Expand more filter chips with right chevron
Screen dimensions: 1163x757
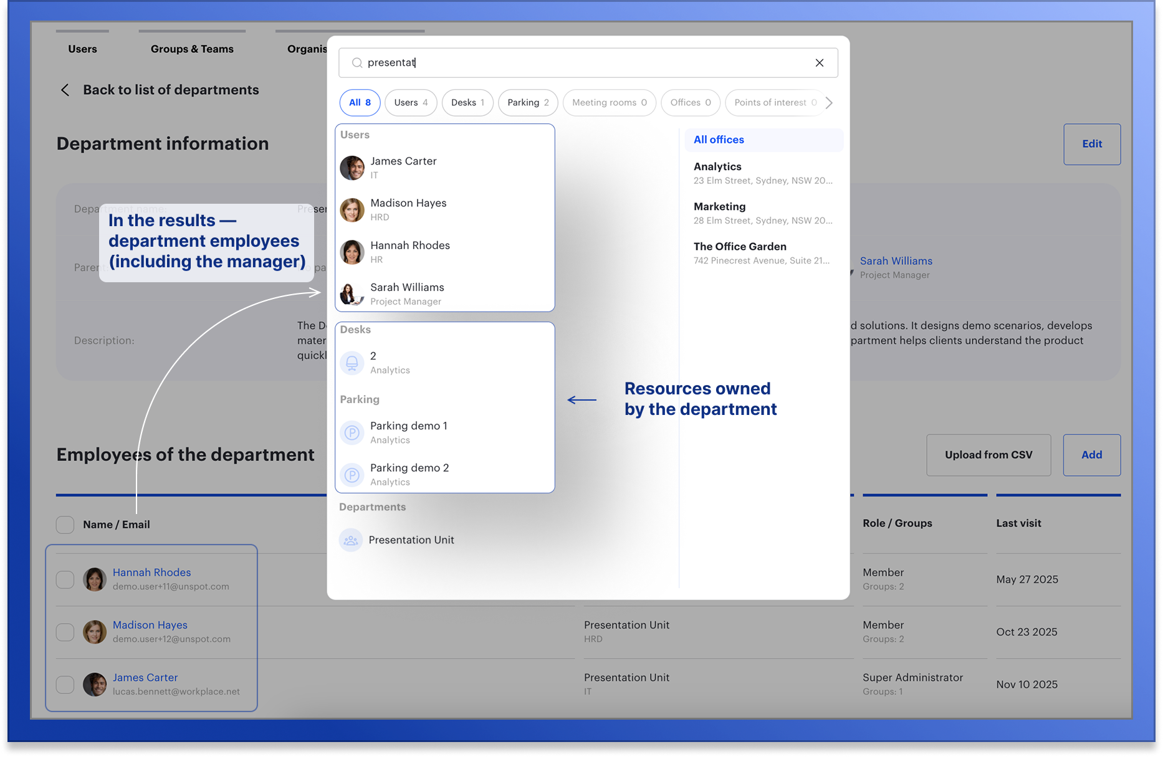coord(828,103)
